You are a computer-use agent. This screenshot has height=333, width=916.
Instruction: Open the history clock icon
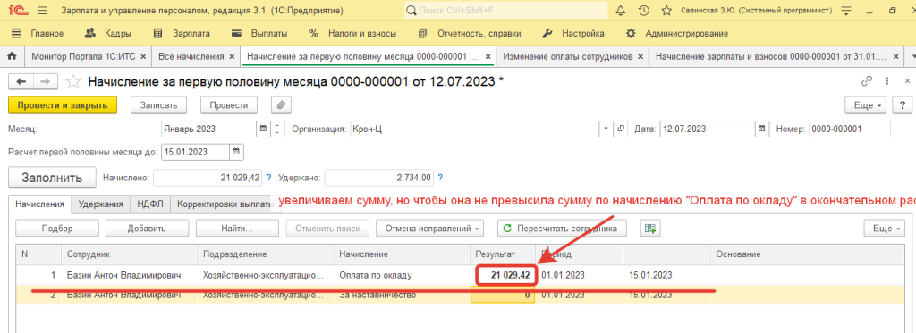click(x=644, y=11)
